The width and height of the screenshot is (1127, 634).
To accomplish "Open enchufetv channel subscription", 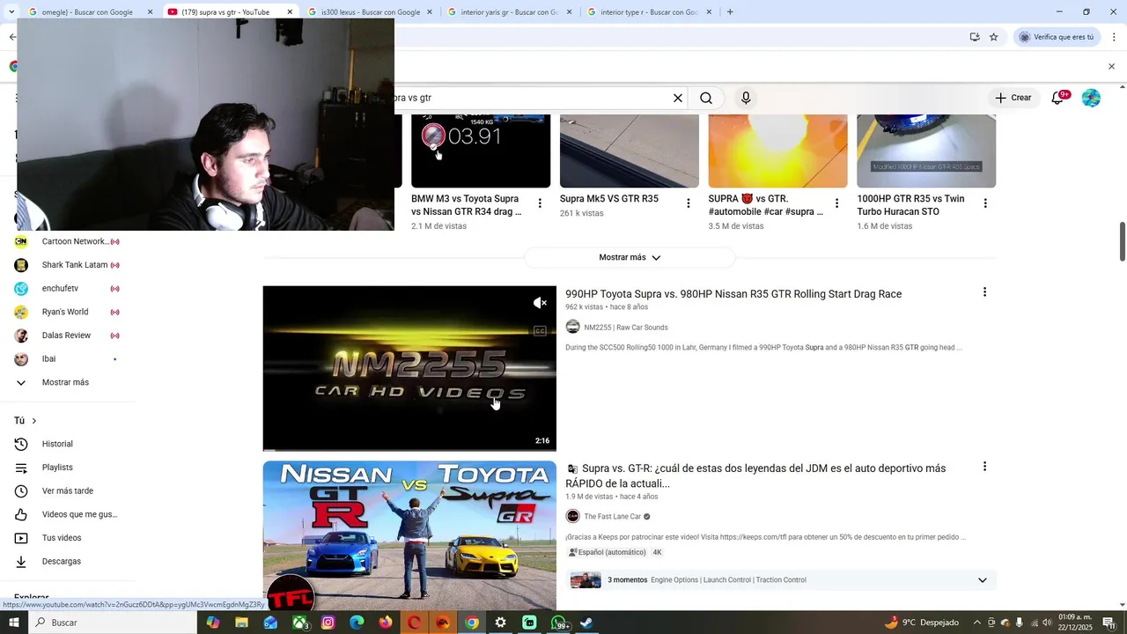I will click(67, 288).
